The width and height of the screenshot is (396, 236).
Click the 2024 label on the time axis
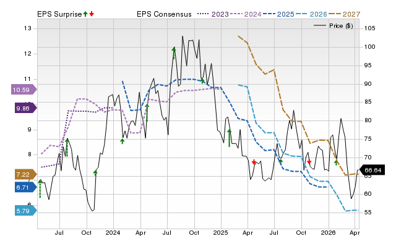113,232
